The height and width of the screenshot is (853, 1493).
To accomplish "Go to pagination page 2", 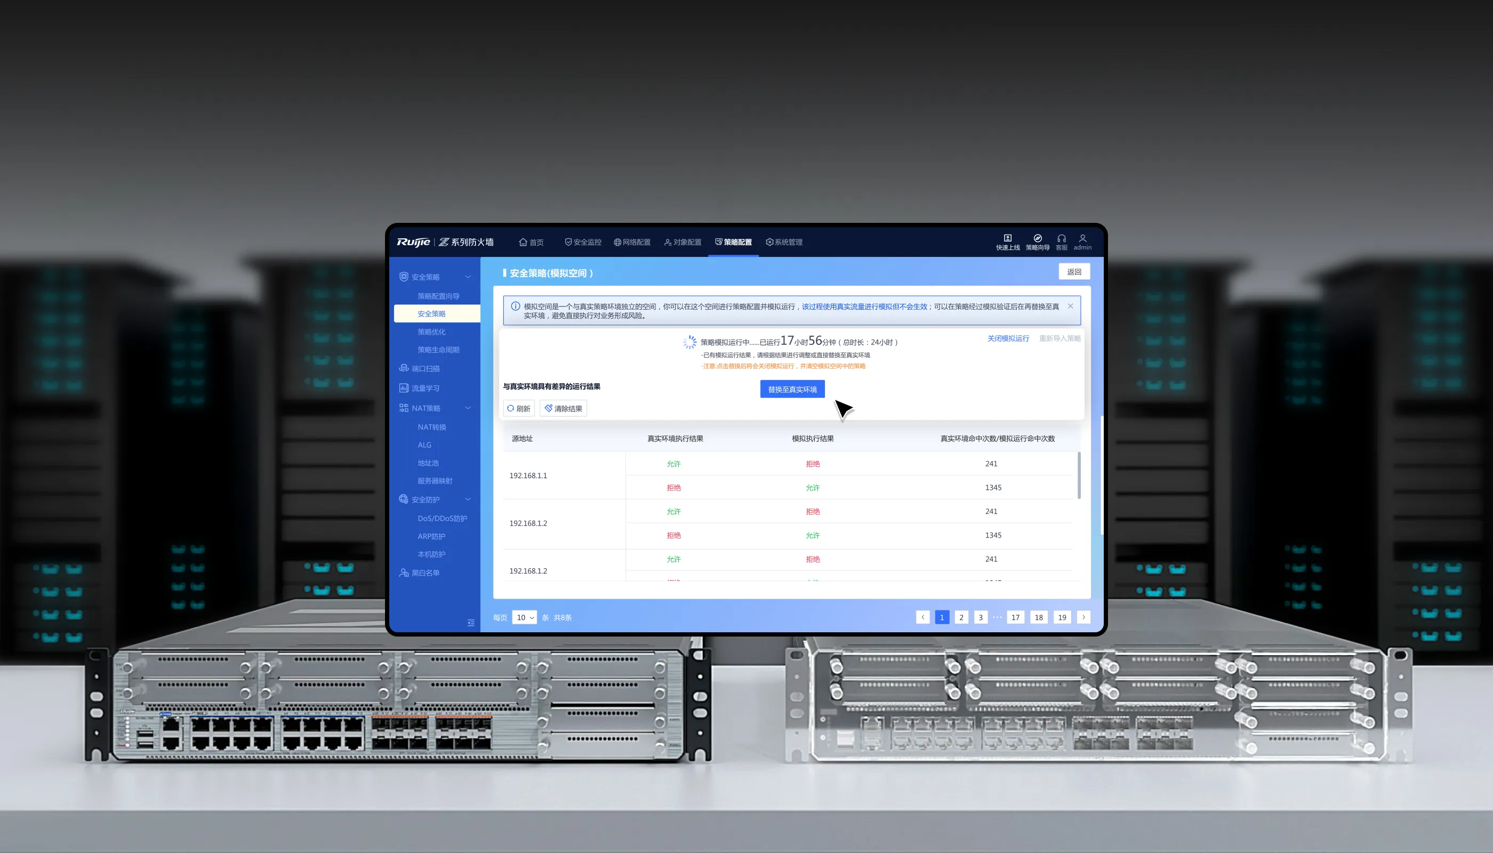I will [x=961, y=617].
